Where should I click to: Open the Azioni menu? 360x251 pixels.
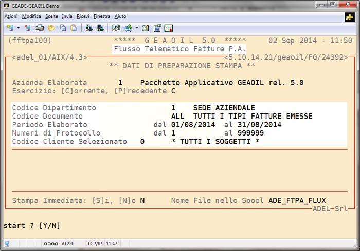[11, 16]
